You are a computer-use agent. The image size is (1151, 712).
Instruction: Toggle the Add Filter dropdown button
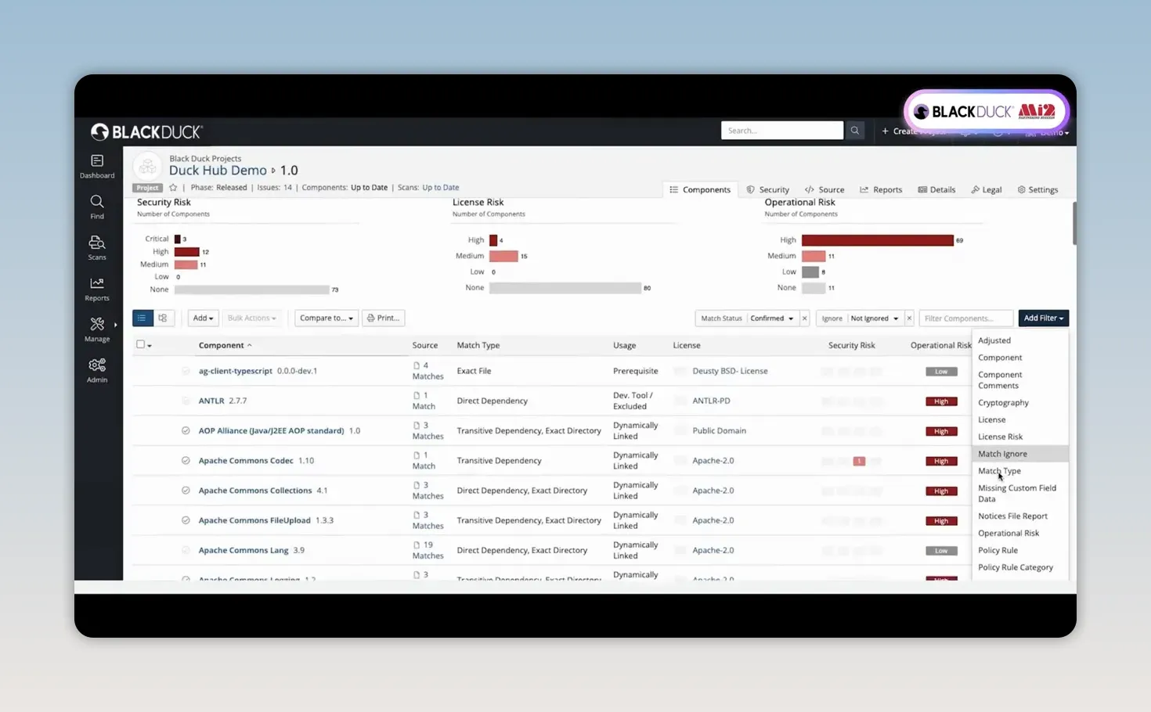point(1044,318)
